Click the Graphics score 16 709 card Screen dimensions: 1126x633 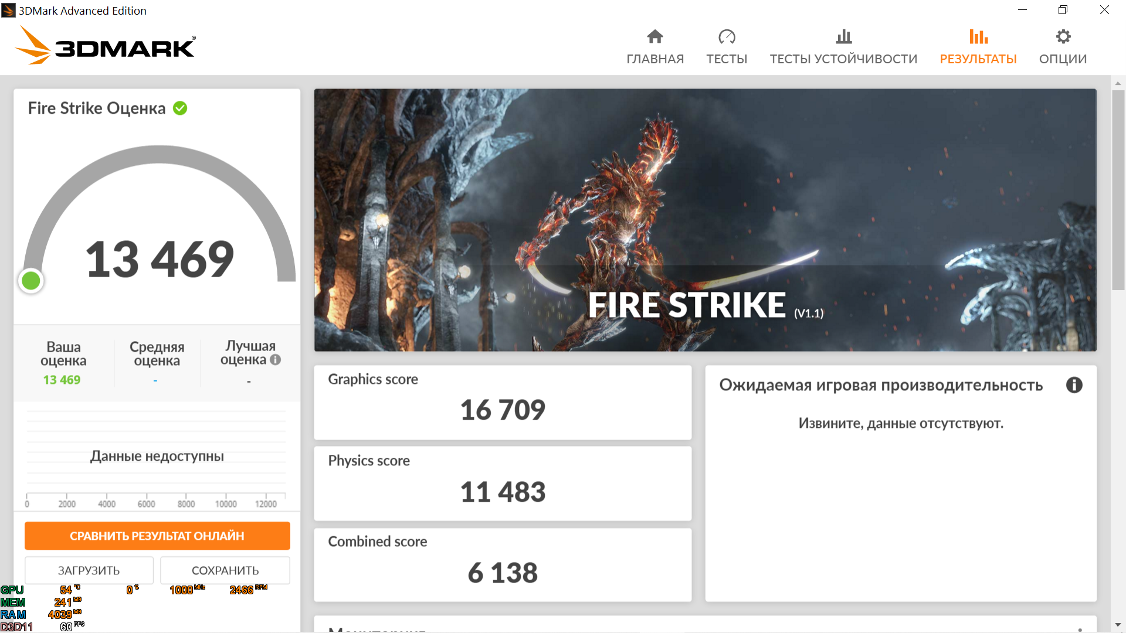pyautogui.click(x=503, y=402)
